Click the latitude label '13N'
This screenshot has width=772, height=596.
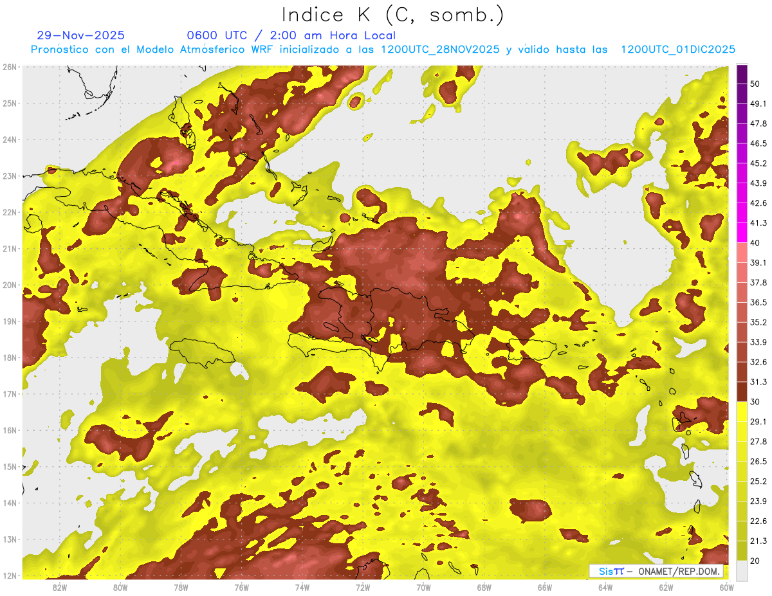[10, 539]
